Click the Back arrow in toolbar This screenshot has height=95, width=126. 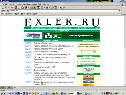coord(8,7)
